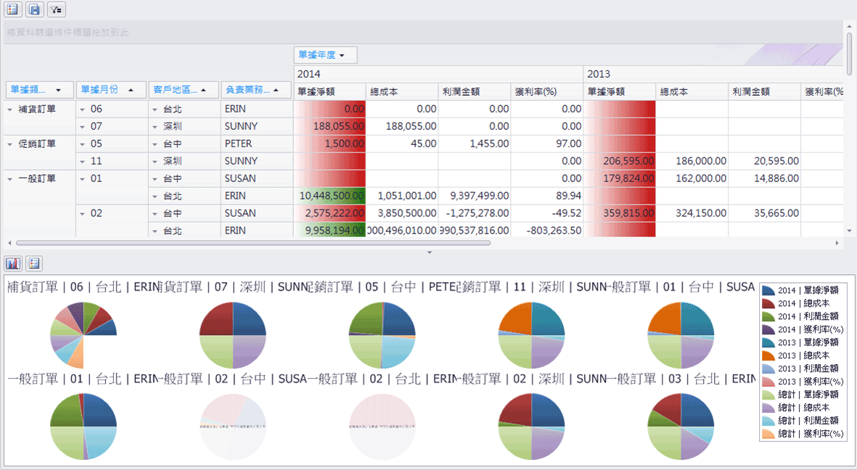
Task: Collapse month 11 row group
Action: coord(83,162)
